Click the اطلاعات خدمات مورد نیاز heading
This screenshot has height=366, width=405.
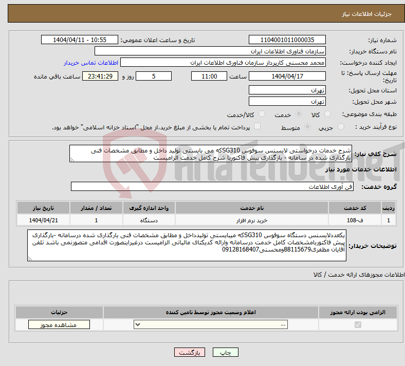(361, 169)
